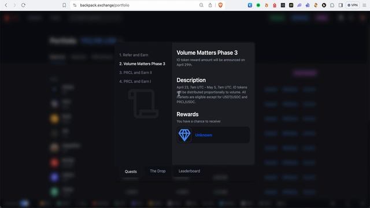Select quest 1. Refer and Earn

134,55
